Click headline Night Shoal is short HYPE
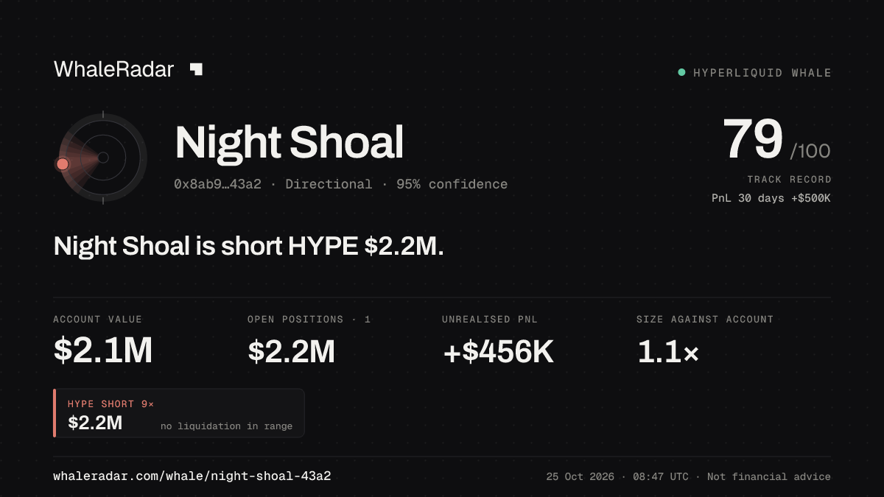Screen dimensions: 884x497 [249, 246]
